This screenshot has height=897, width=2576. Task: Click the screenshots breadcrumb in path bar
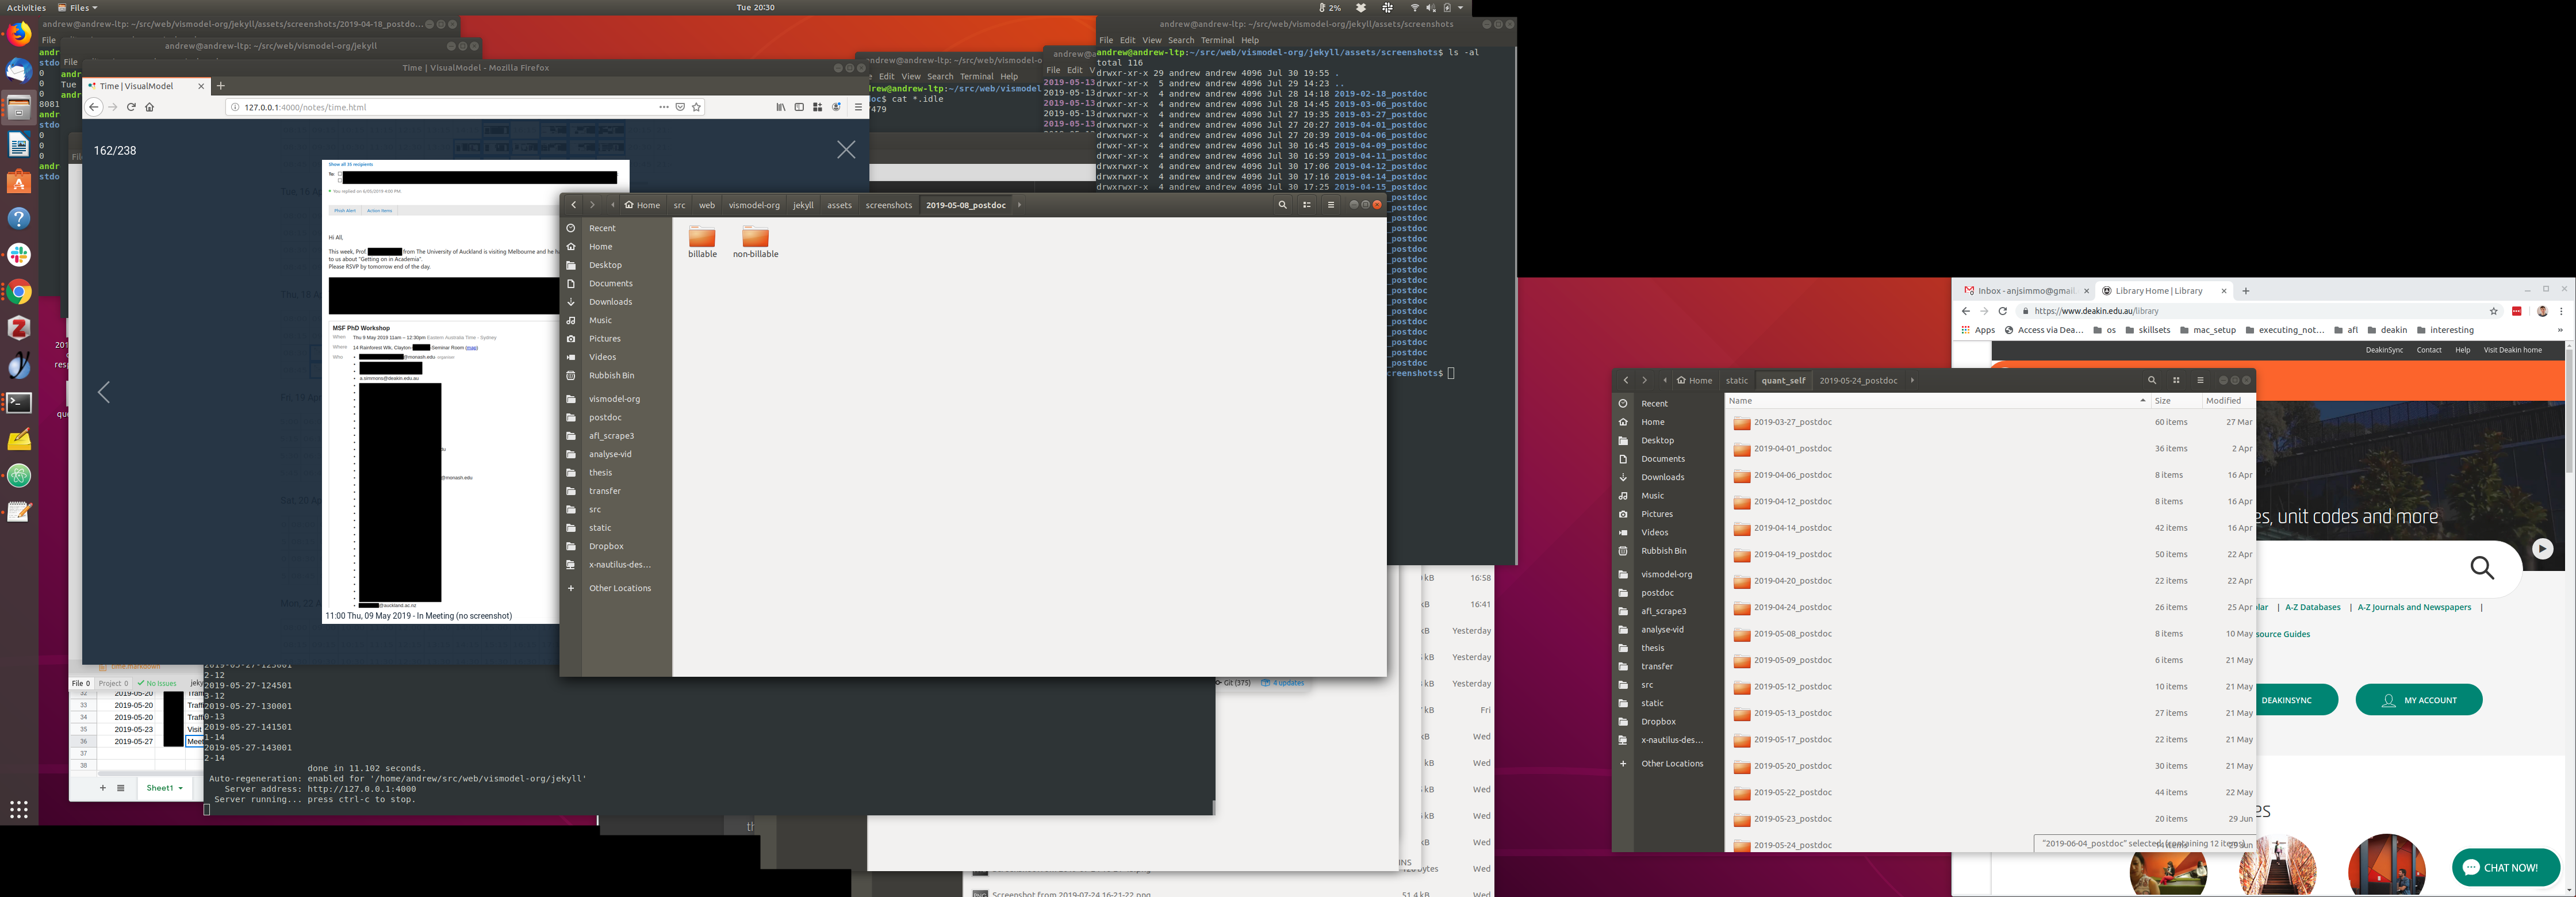888,205
